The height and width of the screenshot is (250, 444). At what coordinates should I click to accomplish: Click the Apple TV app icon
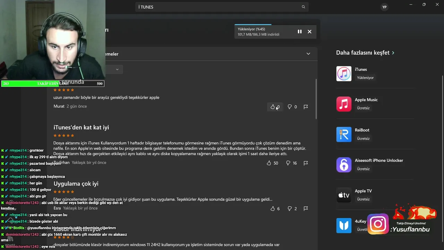344,195
